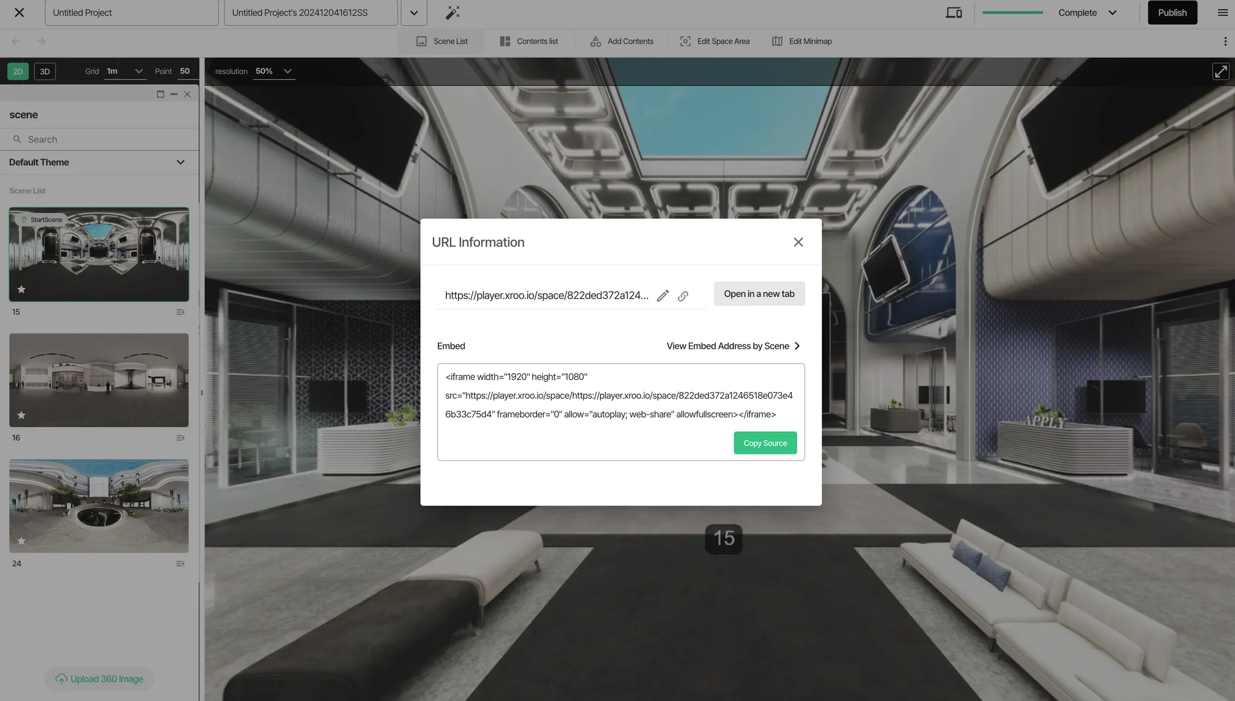Select scene 24 thumbnail
This screenshot has width=1235, height=701.
[x=99, y=506]
